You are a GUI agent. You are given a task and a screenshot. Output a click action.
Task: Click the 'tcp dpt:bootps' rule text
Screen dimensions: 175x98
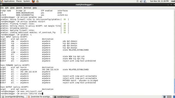point(70,48)
